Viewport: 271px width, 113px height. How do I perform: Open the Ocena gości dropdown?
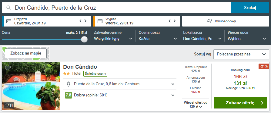[x=158, y=36]
